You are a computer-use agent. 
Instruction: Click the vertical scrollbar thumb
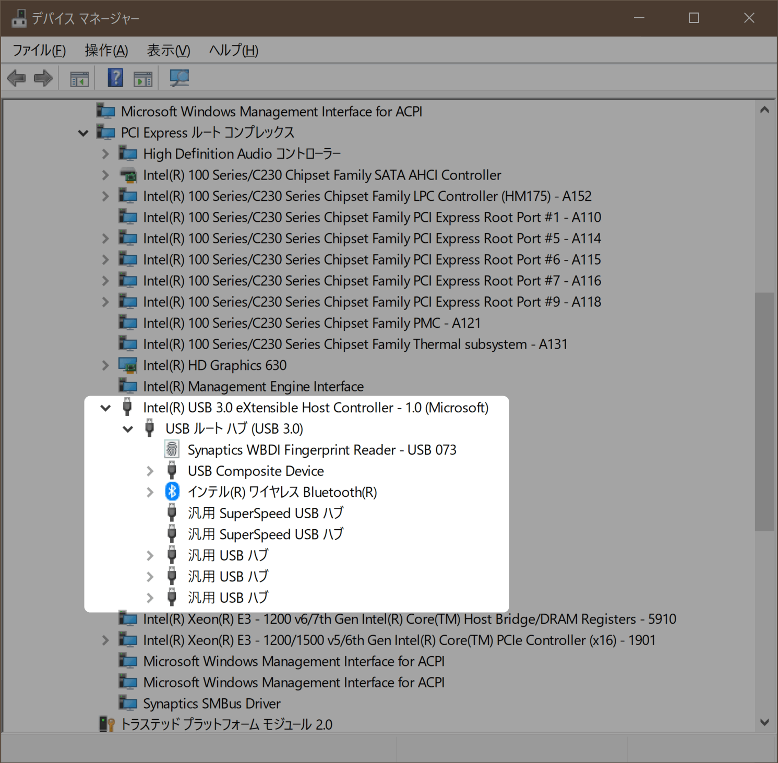click(764, 412)
